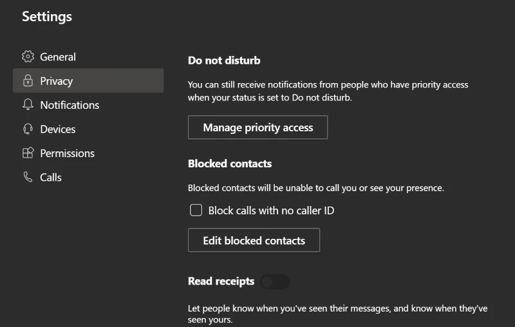Image resolution: width=515 pixels, height=327 pixels.
Task: Open the Permissions tab
Action: pos(88,153)
